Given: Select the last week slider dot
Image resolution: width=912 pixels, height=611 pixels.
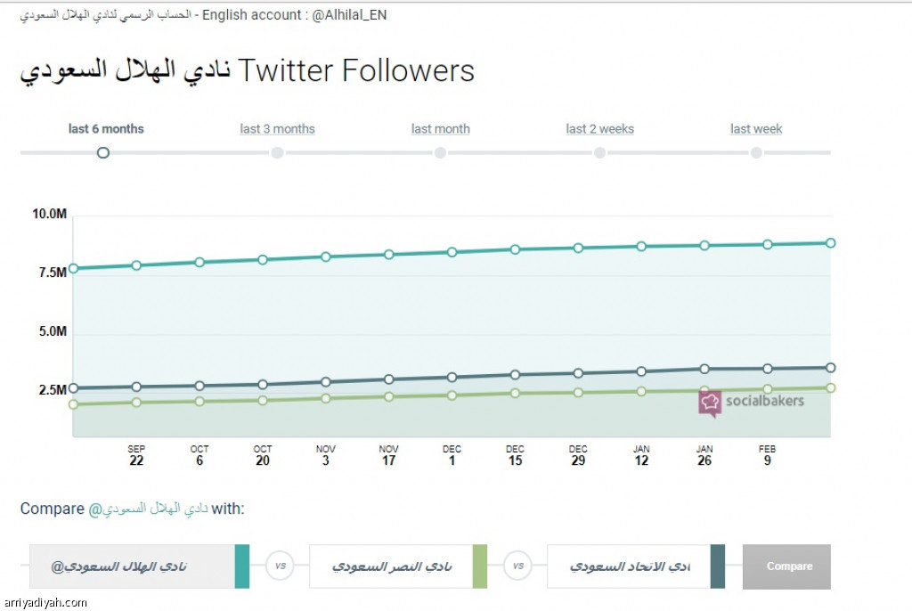Looking at the screenshot, I should [756, 152].
